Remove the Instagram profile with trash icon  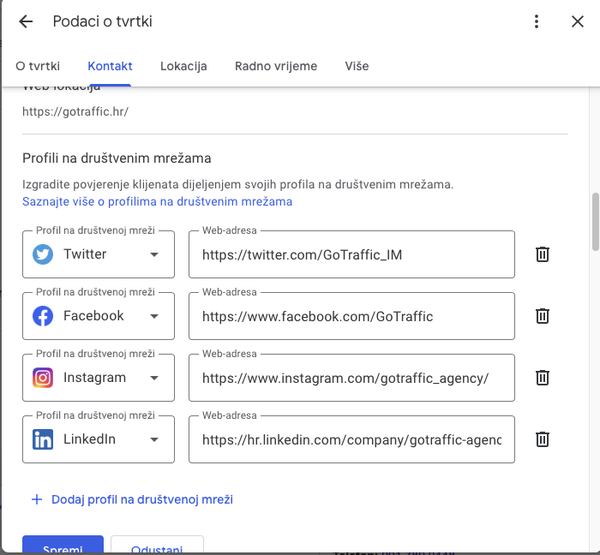tap(542, 378)
